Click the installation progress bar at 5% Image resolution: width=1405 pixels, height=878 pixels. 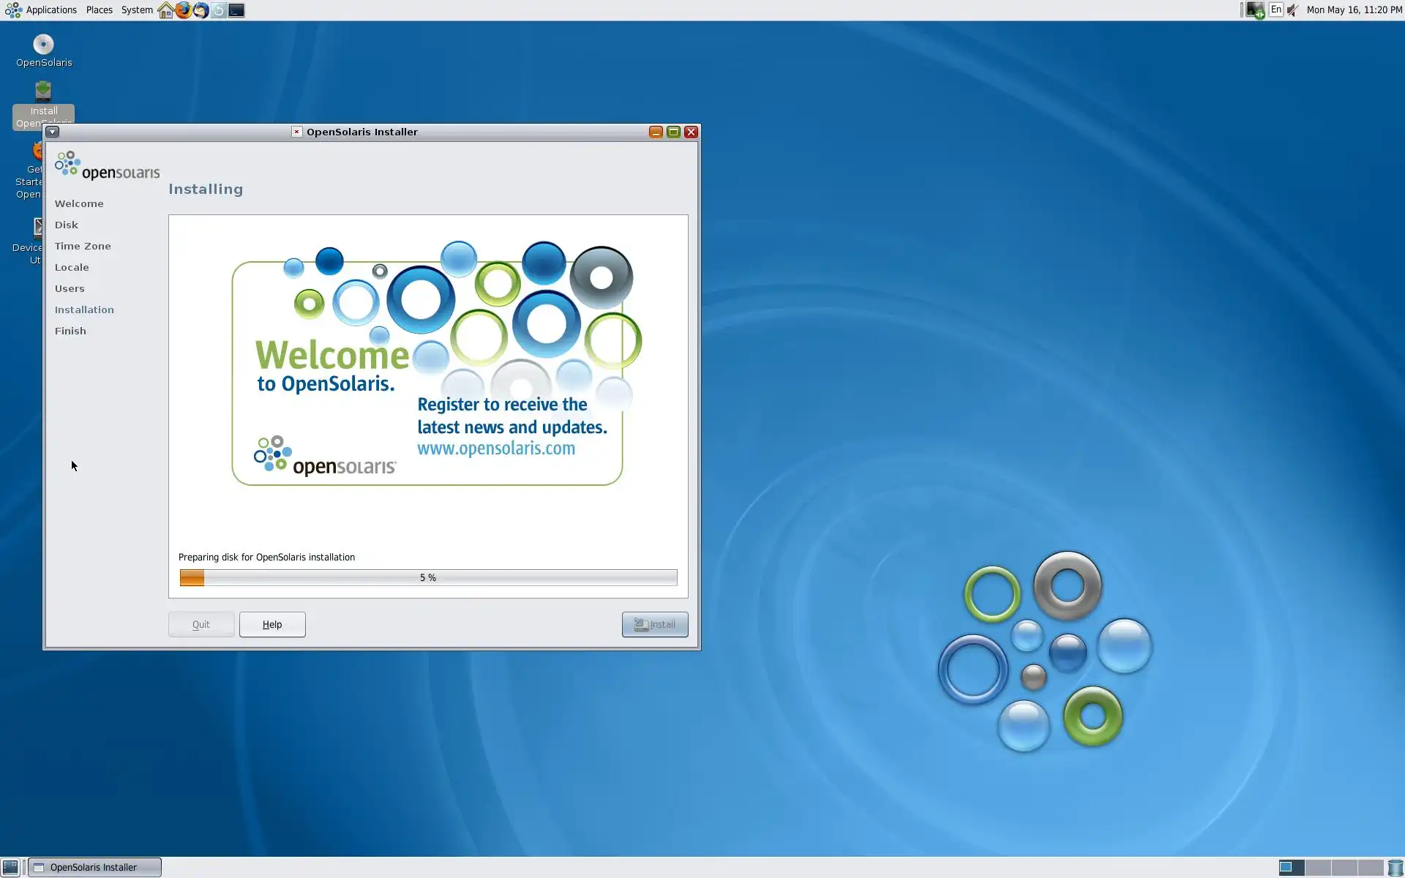(x=428, y=577)
